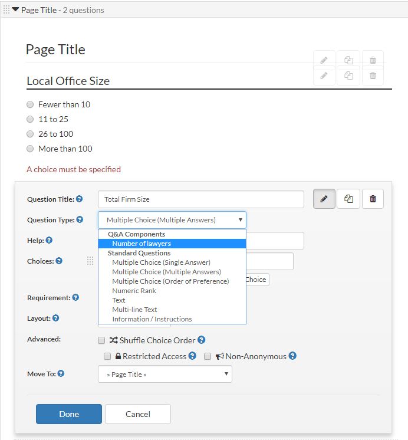Enable the Shuffle Choice Order checkbox
This screenshot has height=440, width=408.
101,340
